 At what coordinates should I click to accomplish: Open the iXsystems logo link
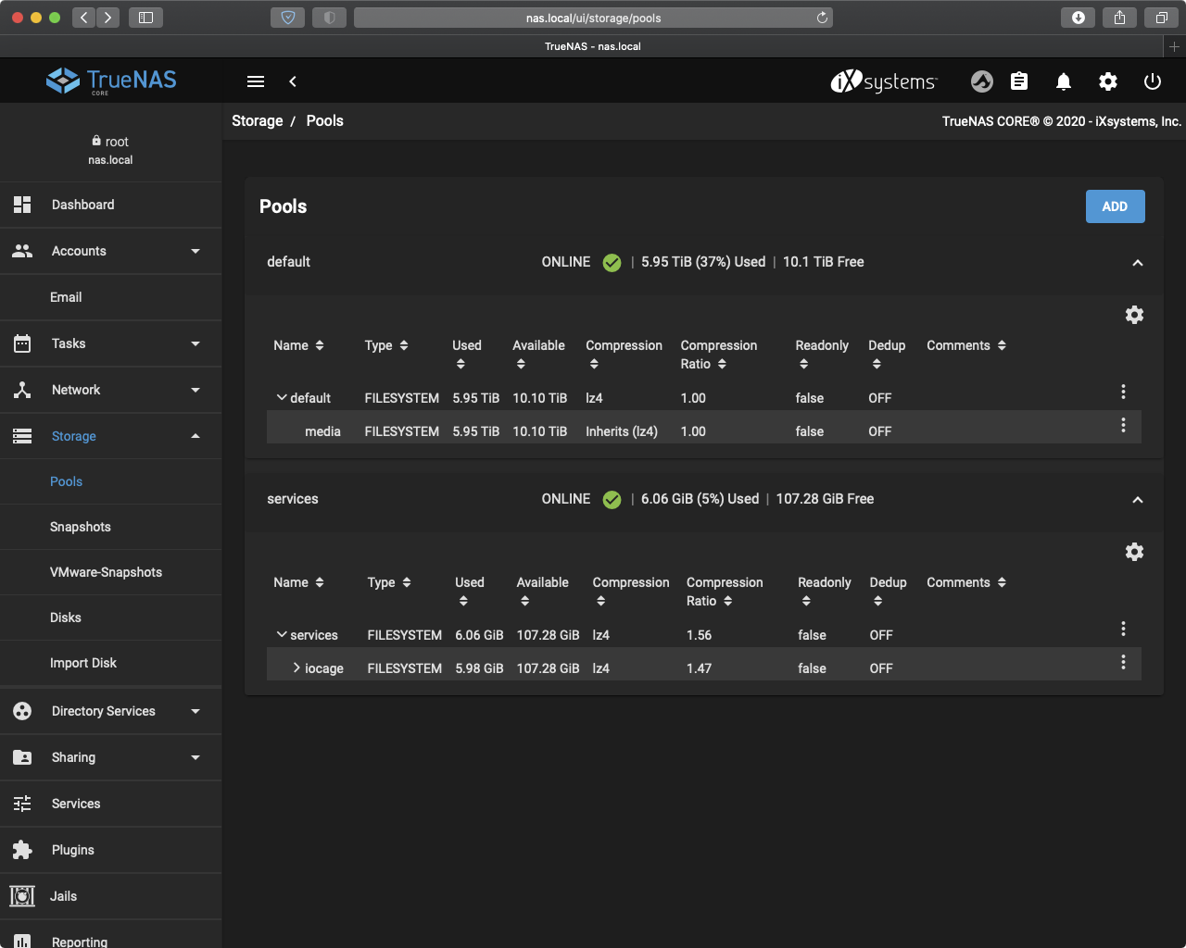click(x=884, y=81)
